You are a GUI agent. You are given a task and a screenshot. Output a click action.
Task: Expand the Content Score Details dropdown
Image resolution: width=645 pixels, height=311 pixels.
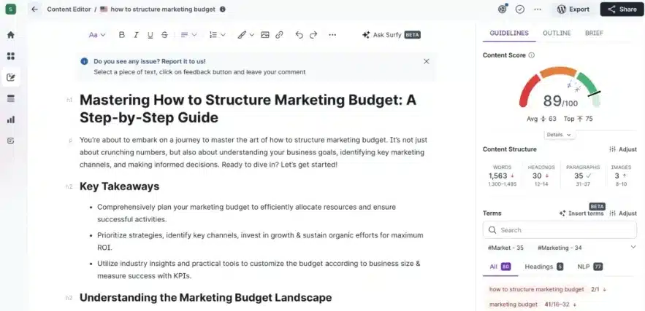[560, 135]
